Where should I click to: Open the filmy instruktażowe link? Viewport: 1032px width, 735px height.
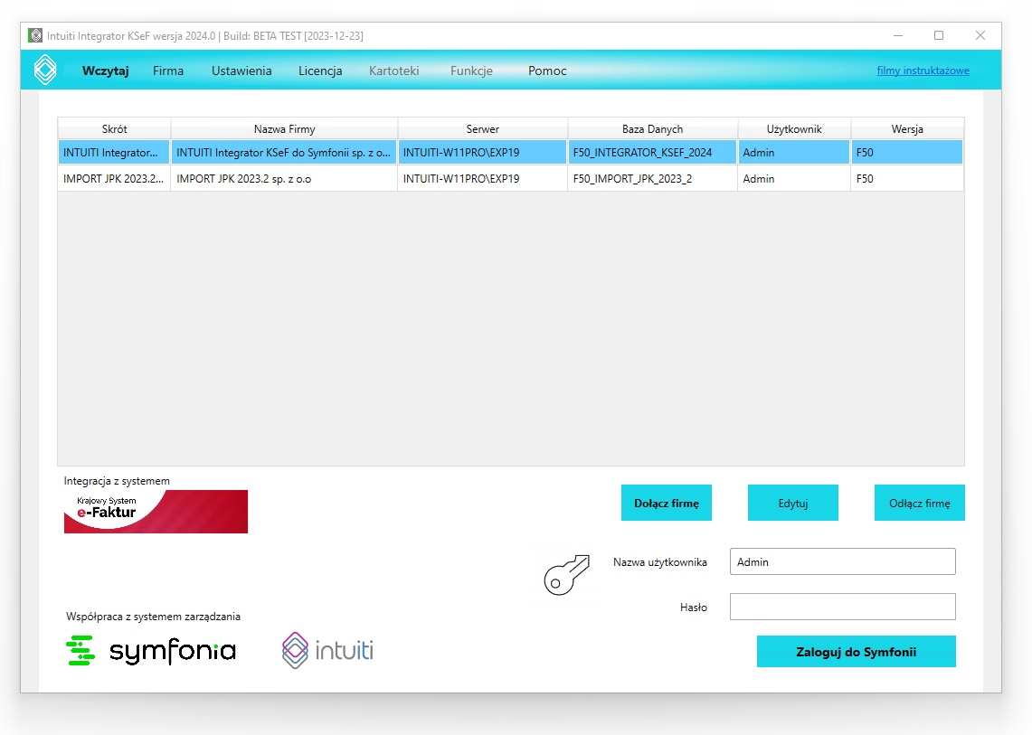tap(923, 71)
